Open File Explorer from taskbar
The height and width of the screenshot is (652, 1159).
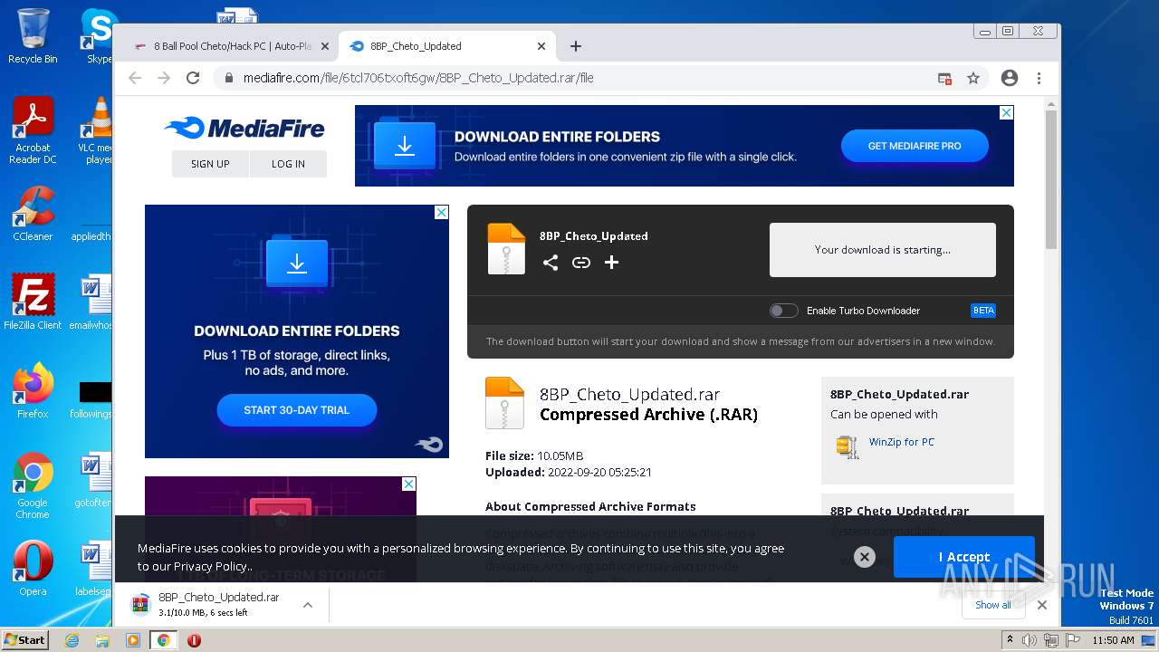[x=102, y=639]
